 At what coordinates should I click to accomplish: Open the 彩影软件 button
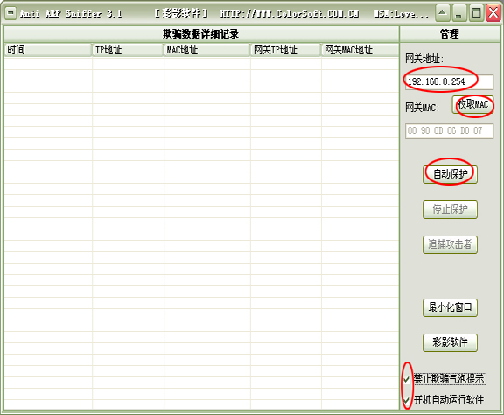click(x=450, y=342)
